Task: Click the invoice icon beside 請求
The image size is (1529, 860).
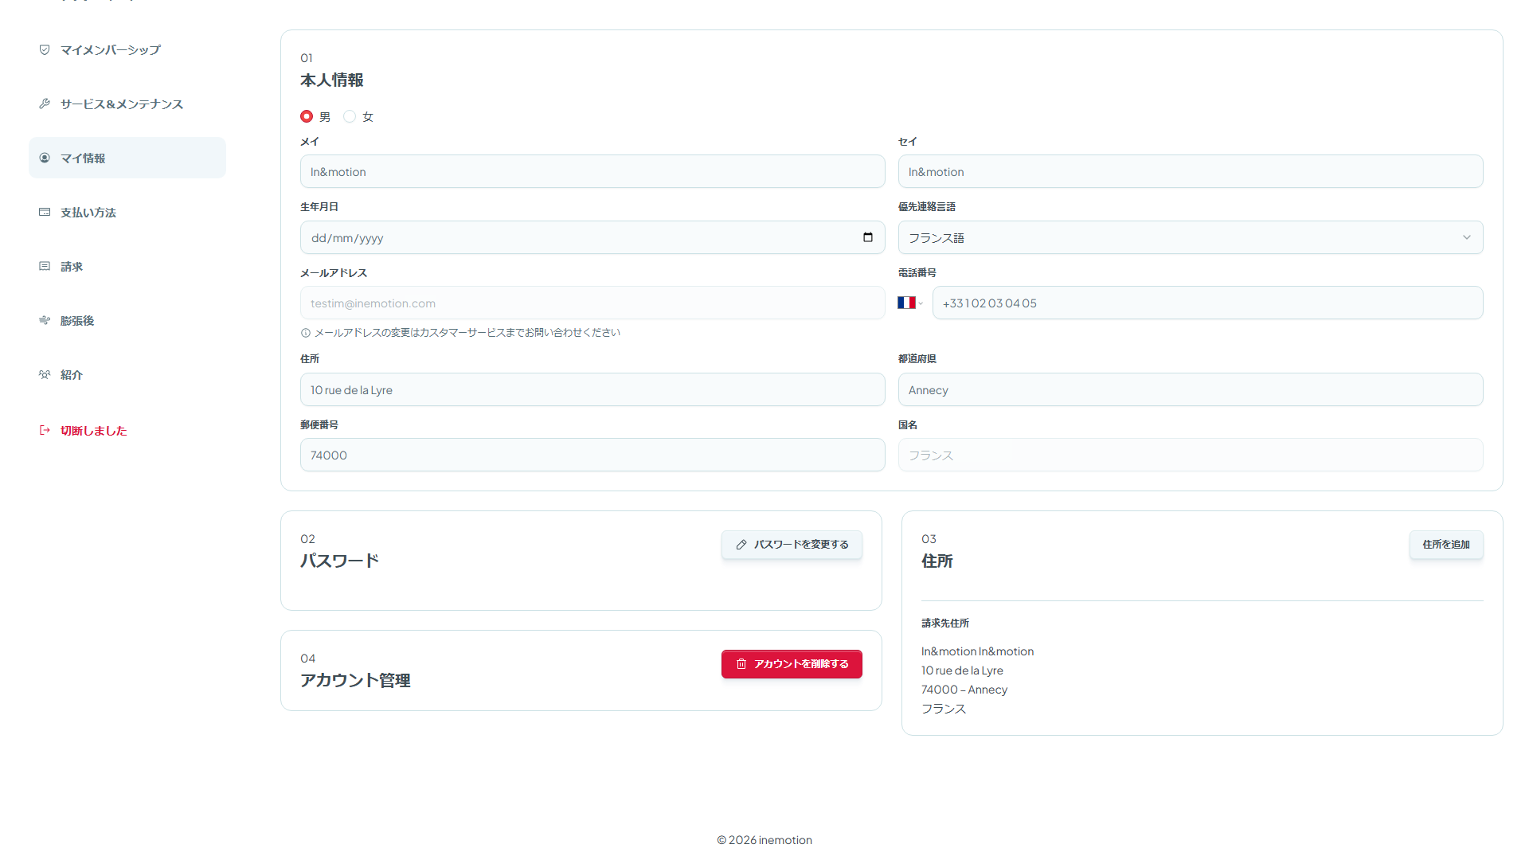Action: (45, 266)
